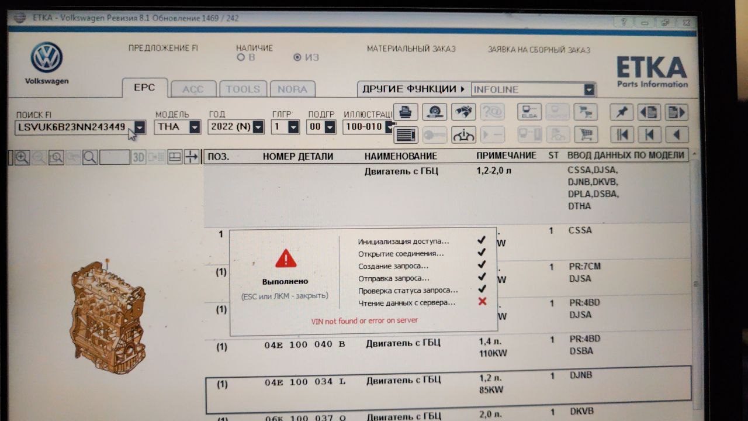Click the print icon in toolbar

[x=406, y=112]
